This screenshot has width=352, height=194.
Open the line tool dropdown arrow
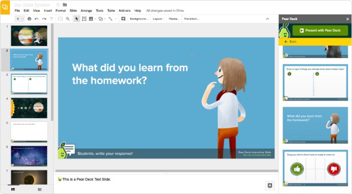point(116,19)
